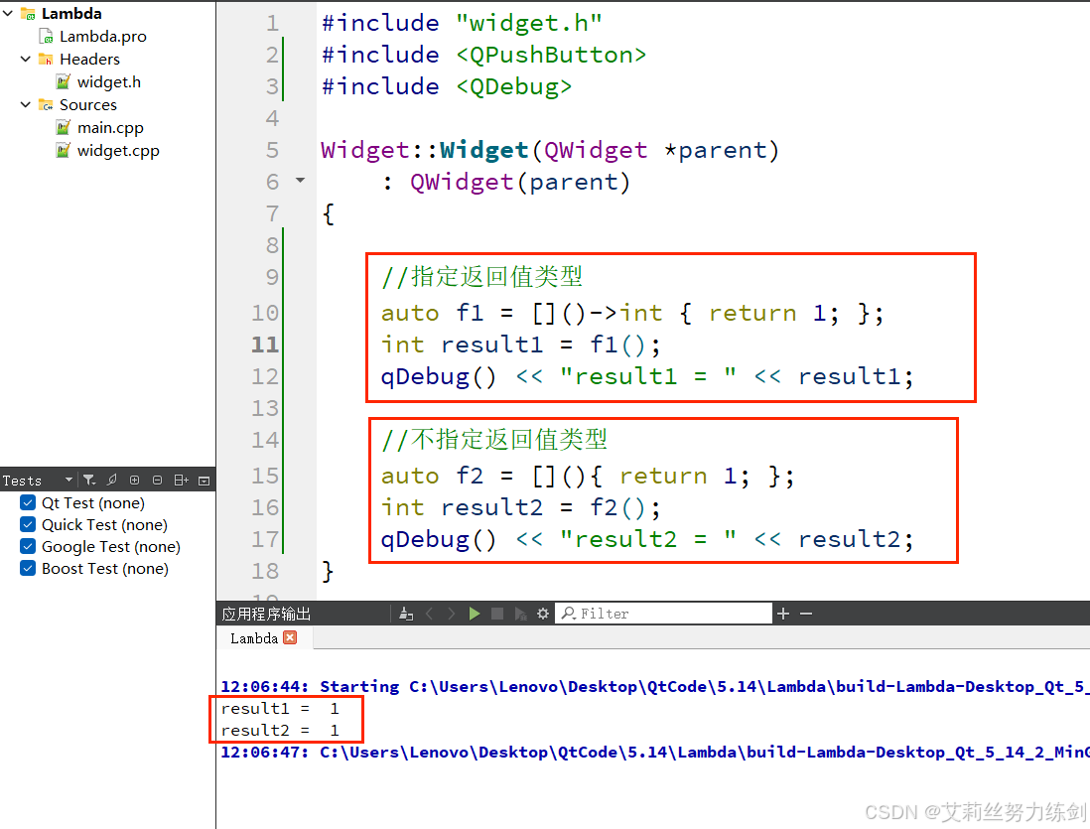Click the Filter field in output pane
1090x829 pixels.
[x=664, y=614]
